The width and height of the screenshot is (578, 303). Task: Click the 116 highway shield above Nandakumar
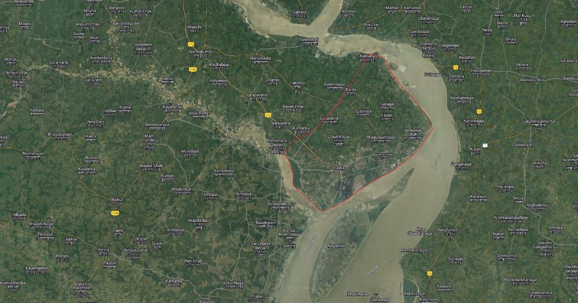click(191, 44)
